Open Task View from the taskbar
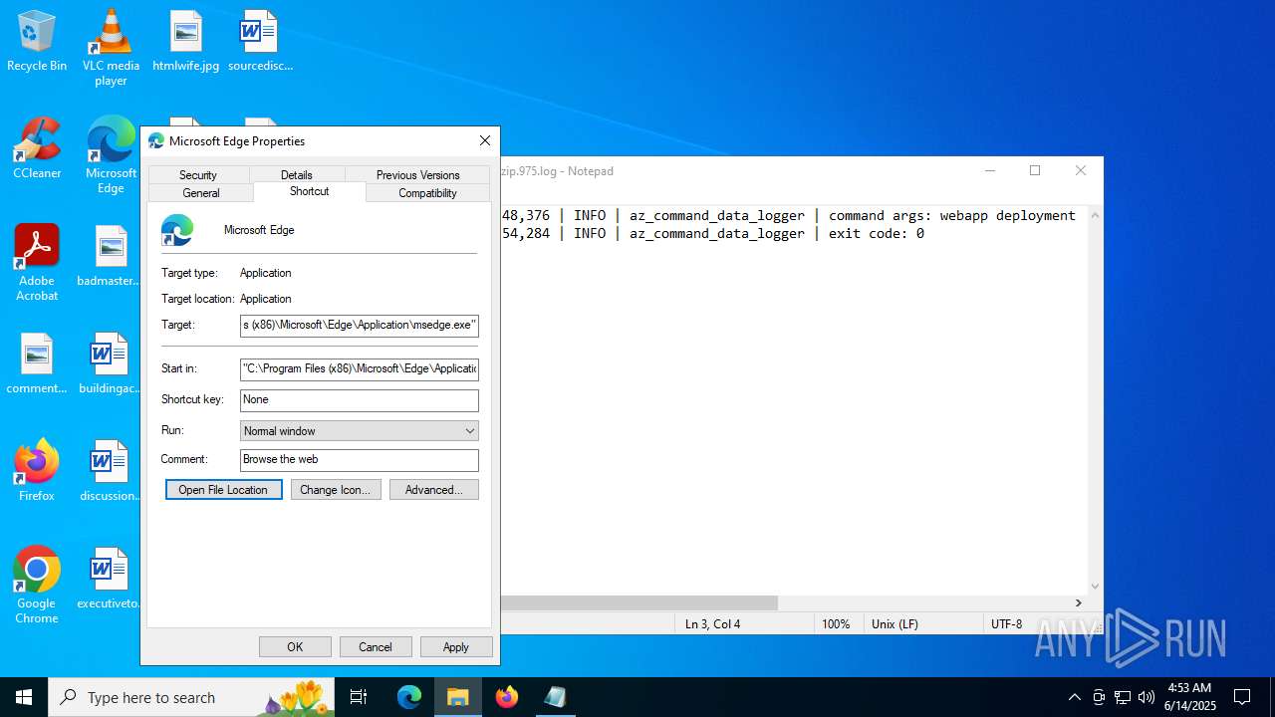This screenshot has width=1275, height=717. [359, 697]
